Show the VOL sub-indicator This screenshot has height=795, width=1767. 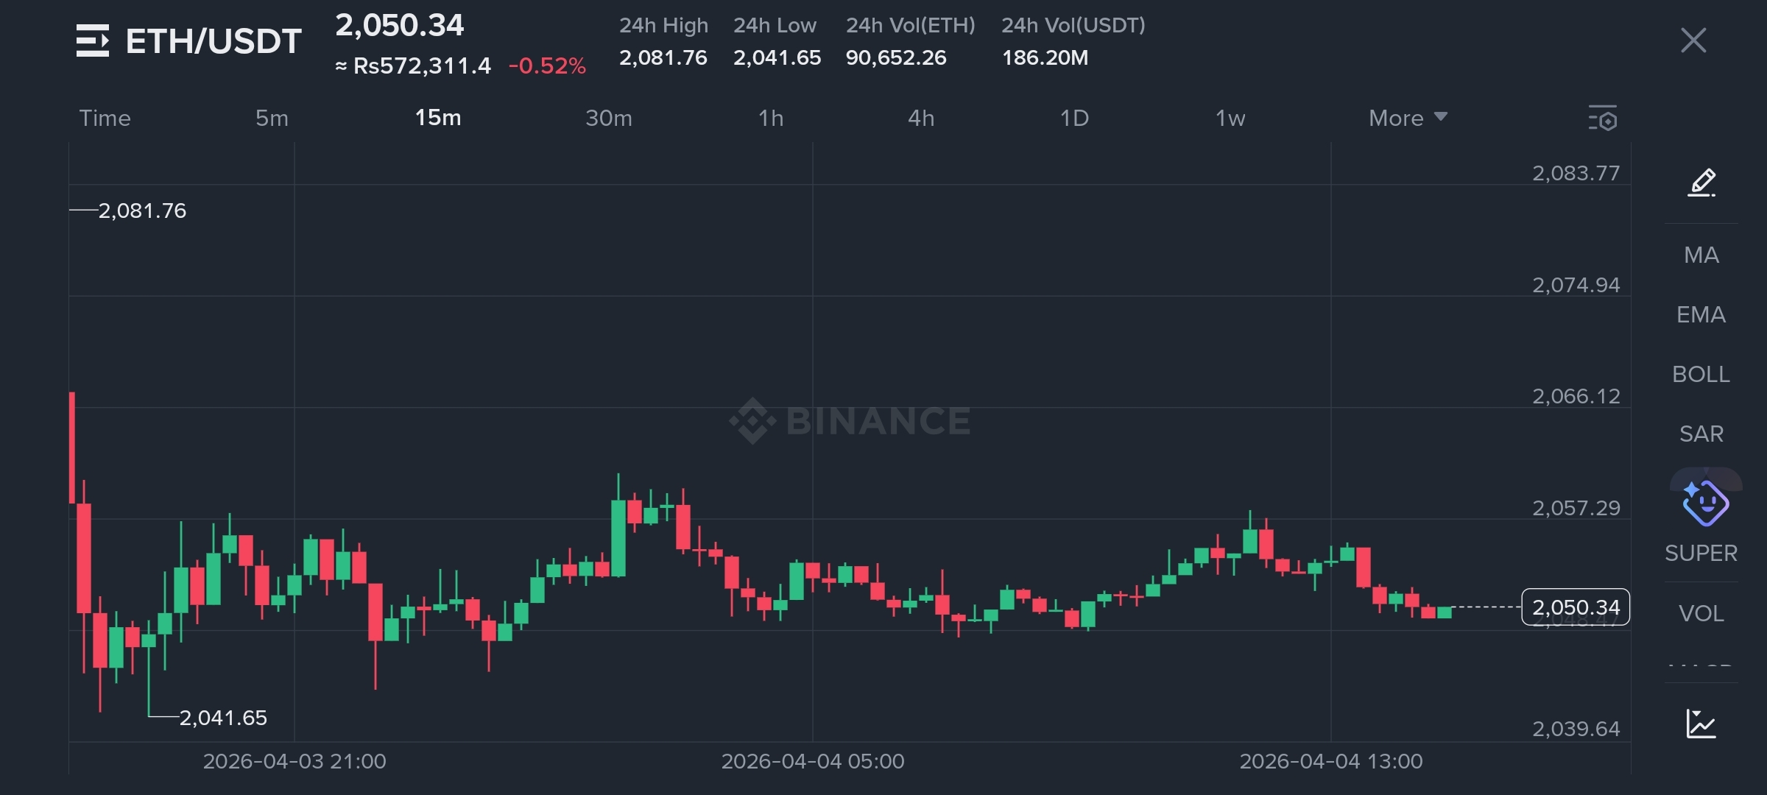pos(1701,613)
